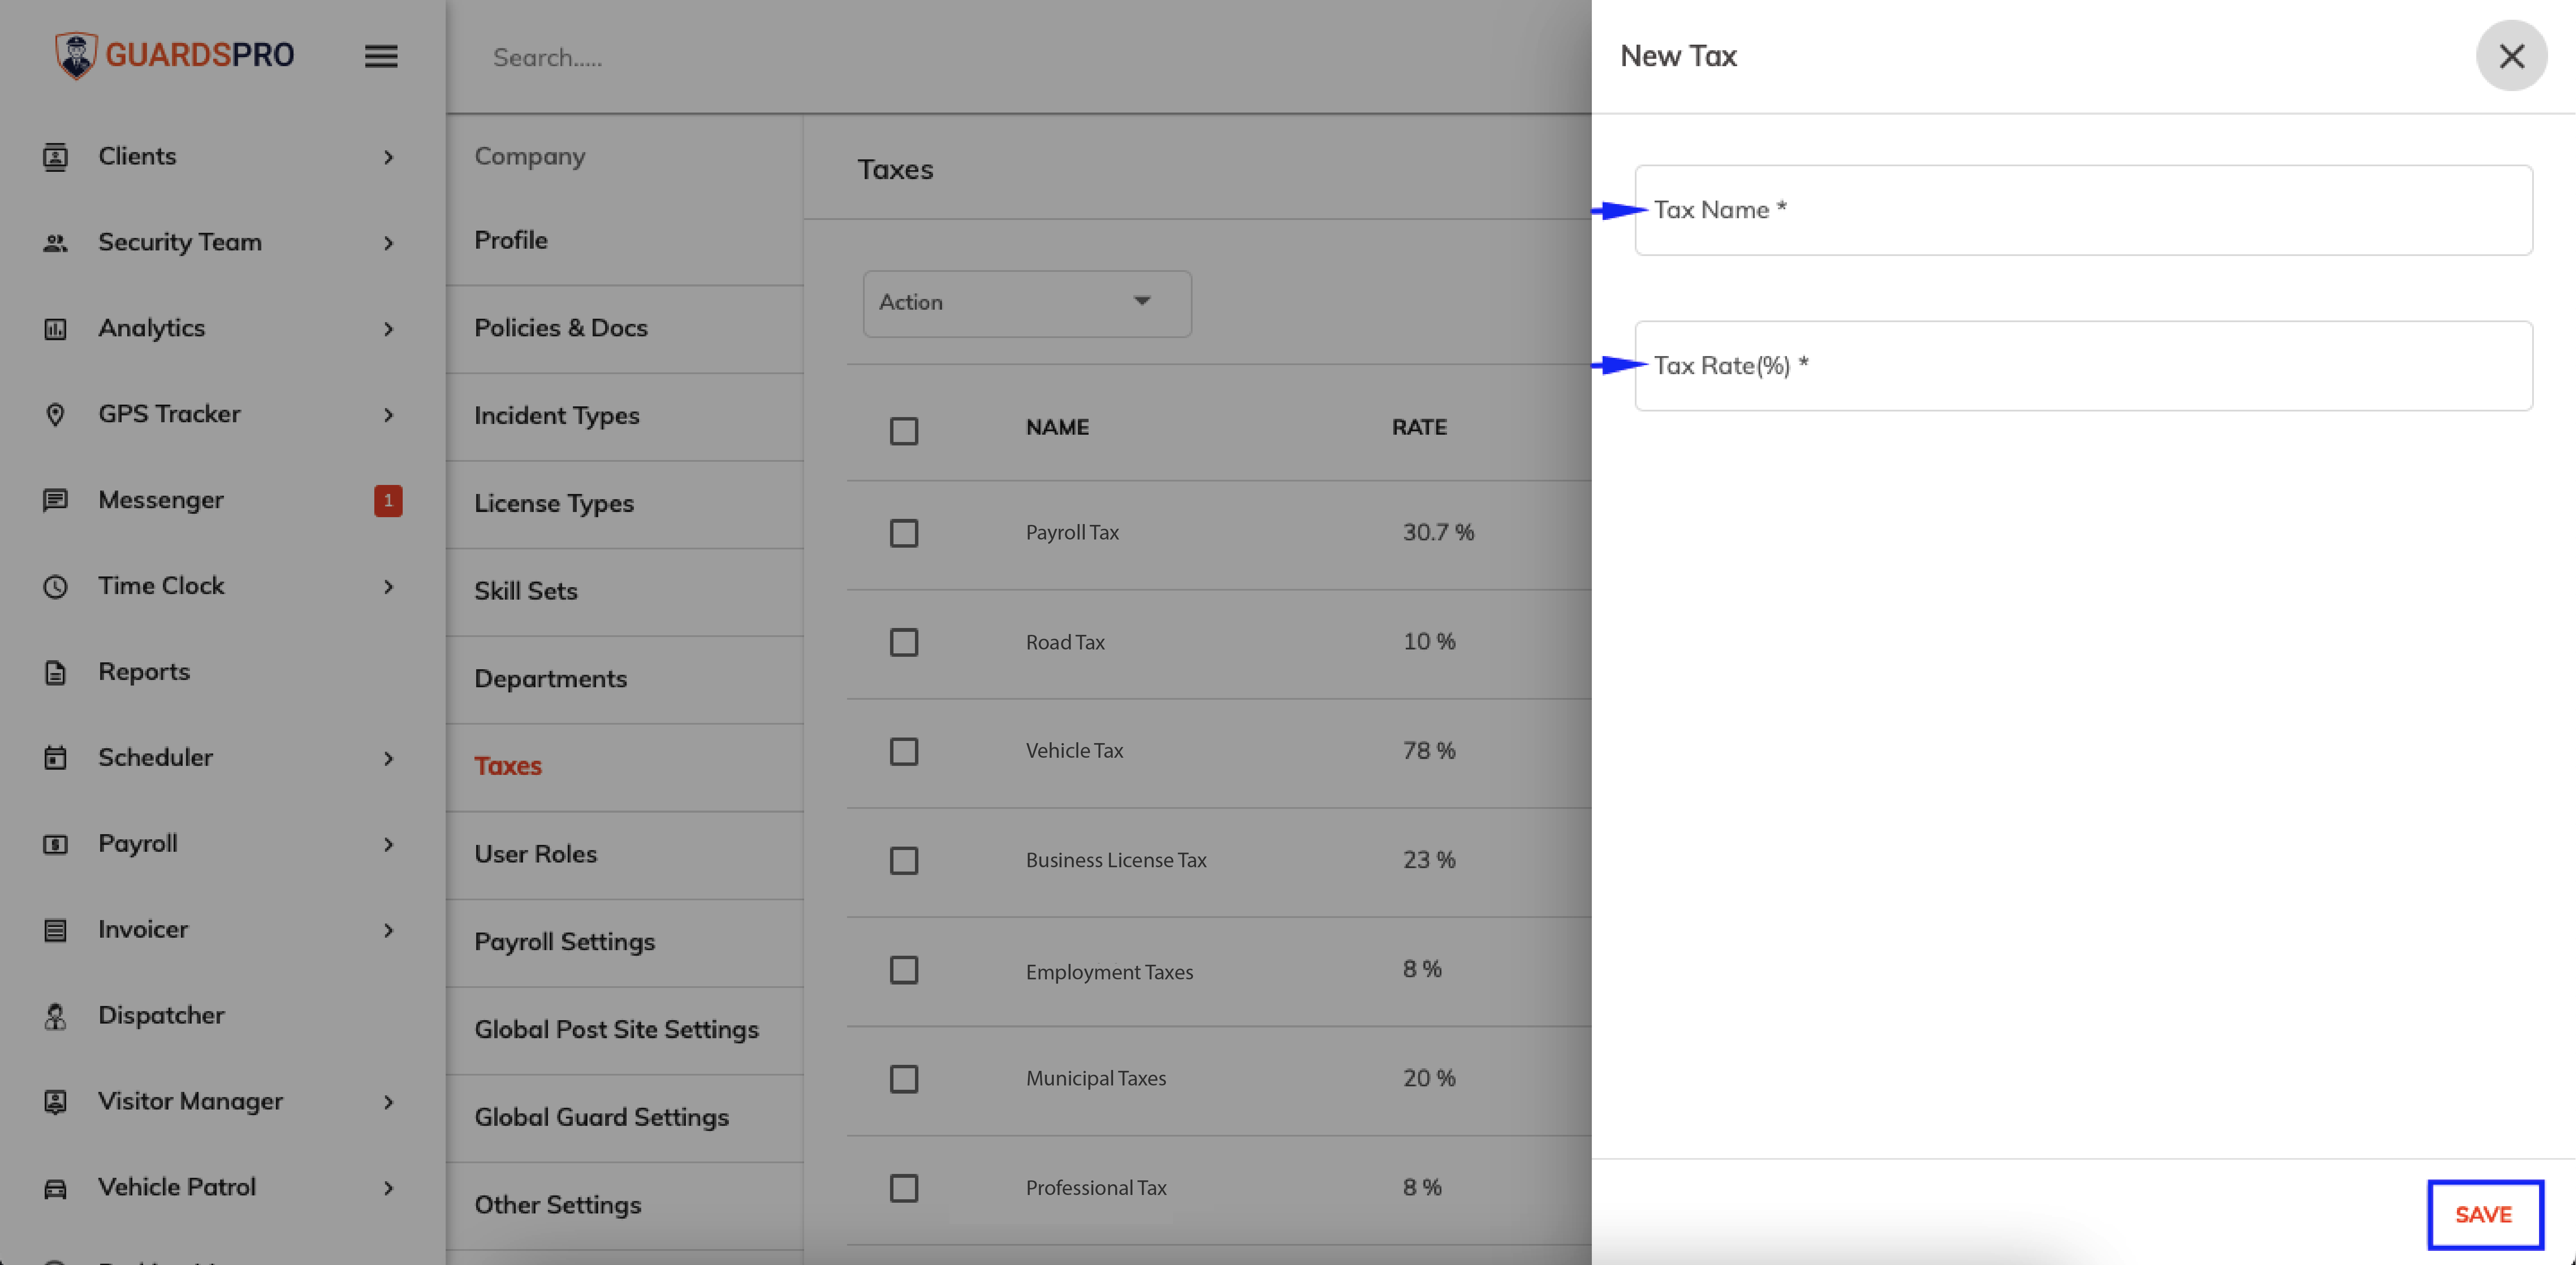Toggle the hamburger menu icon
The height and width of the screenshot is (1265, 2576).
381,56
